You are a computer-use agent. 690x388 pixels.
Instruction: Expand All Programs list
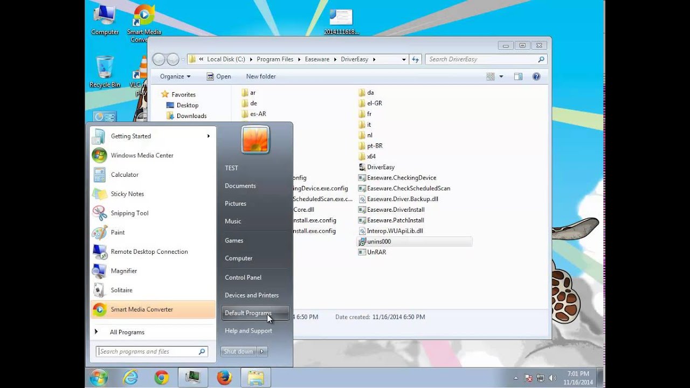(x=153, y=332)
